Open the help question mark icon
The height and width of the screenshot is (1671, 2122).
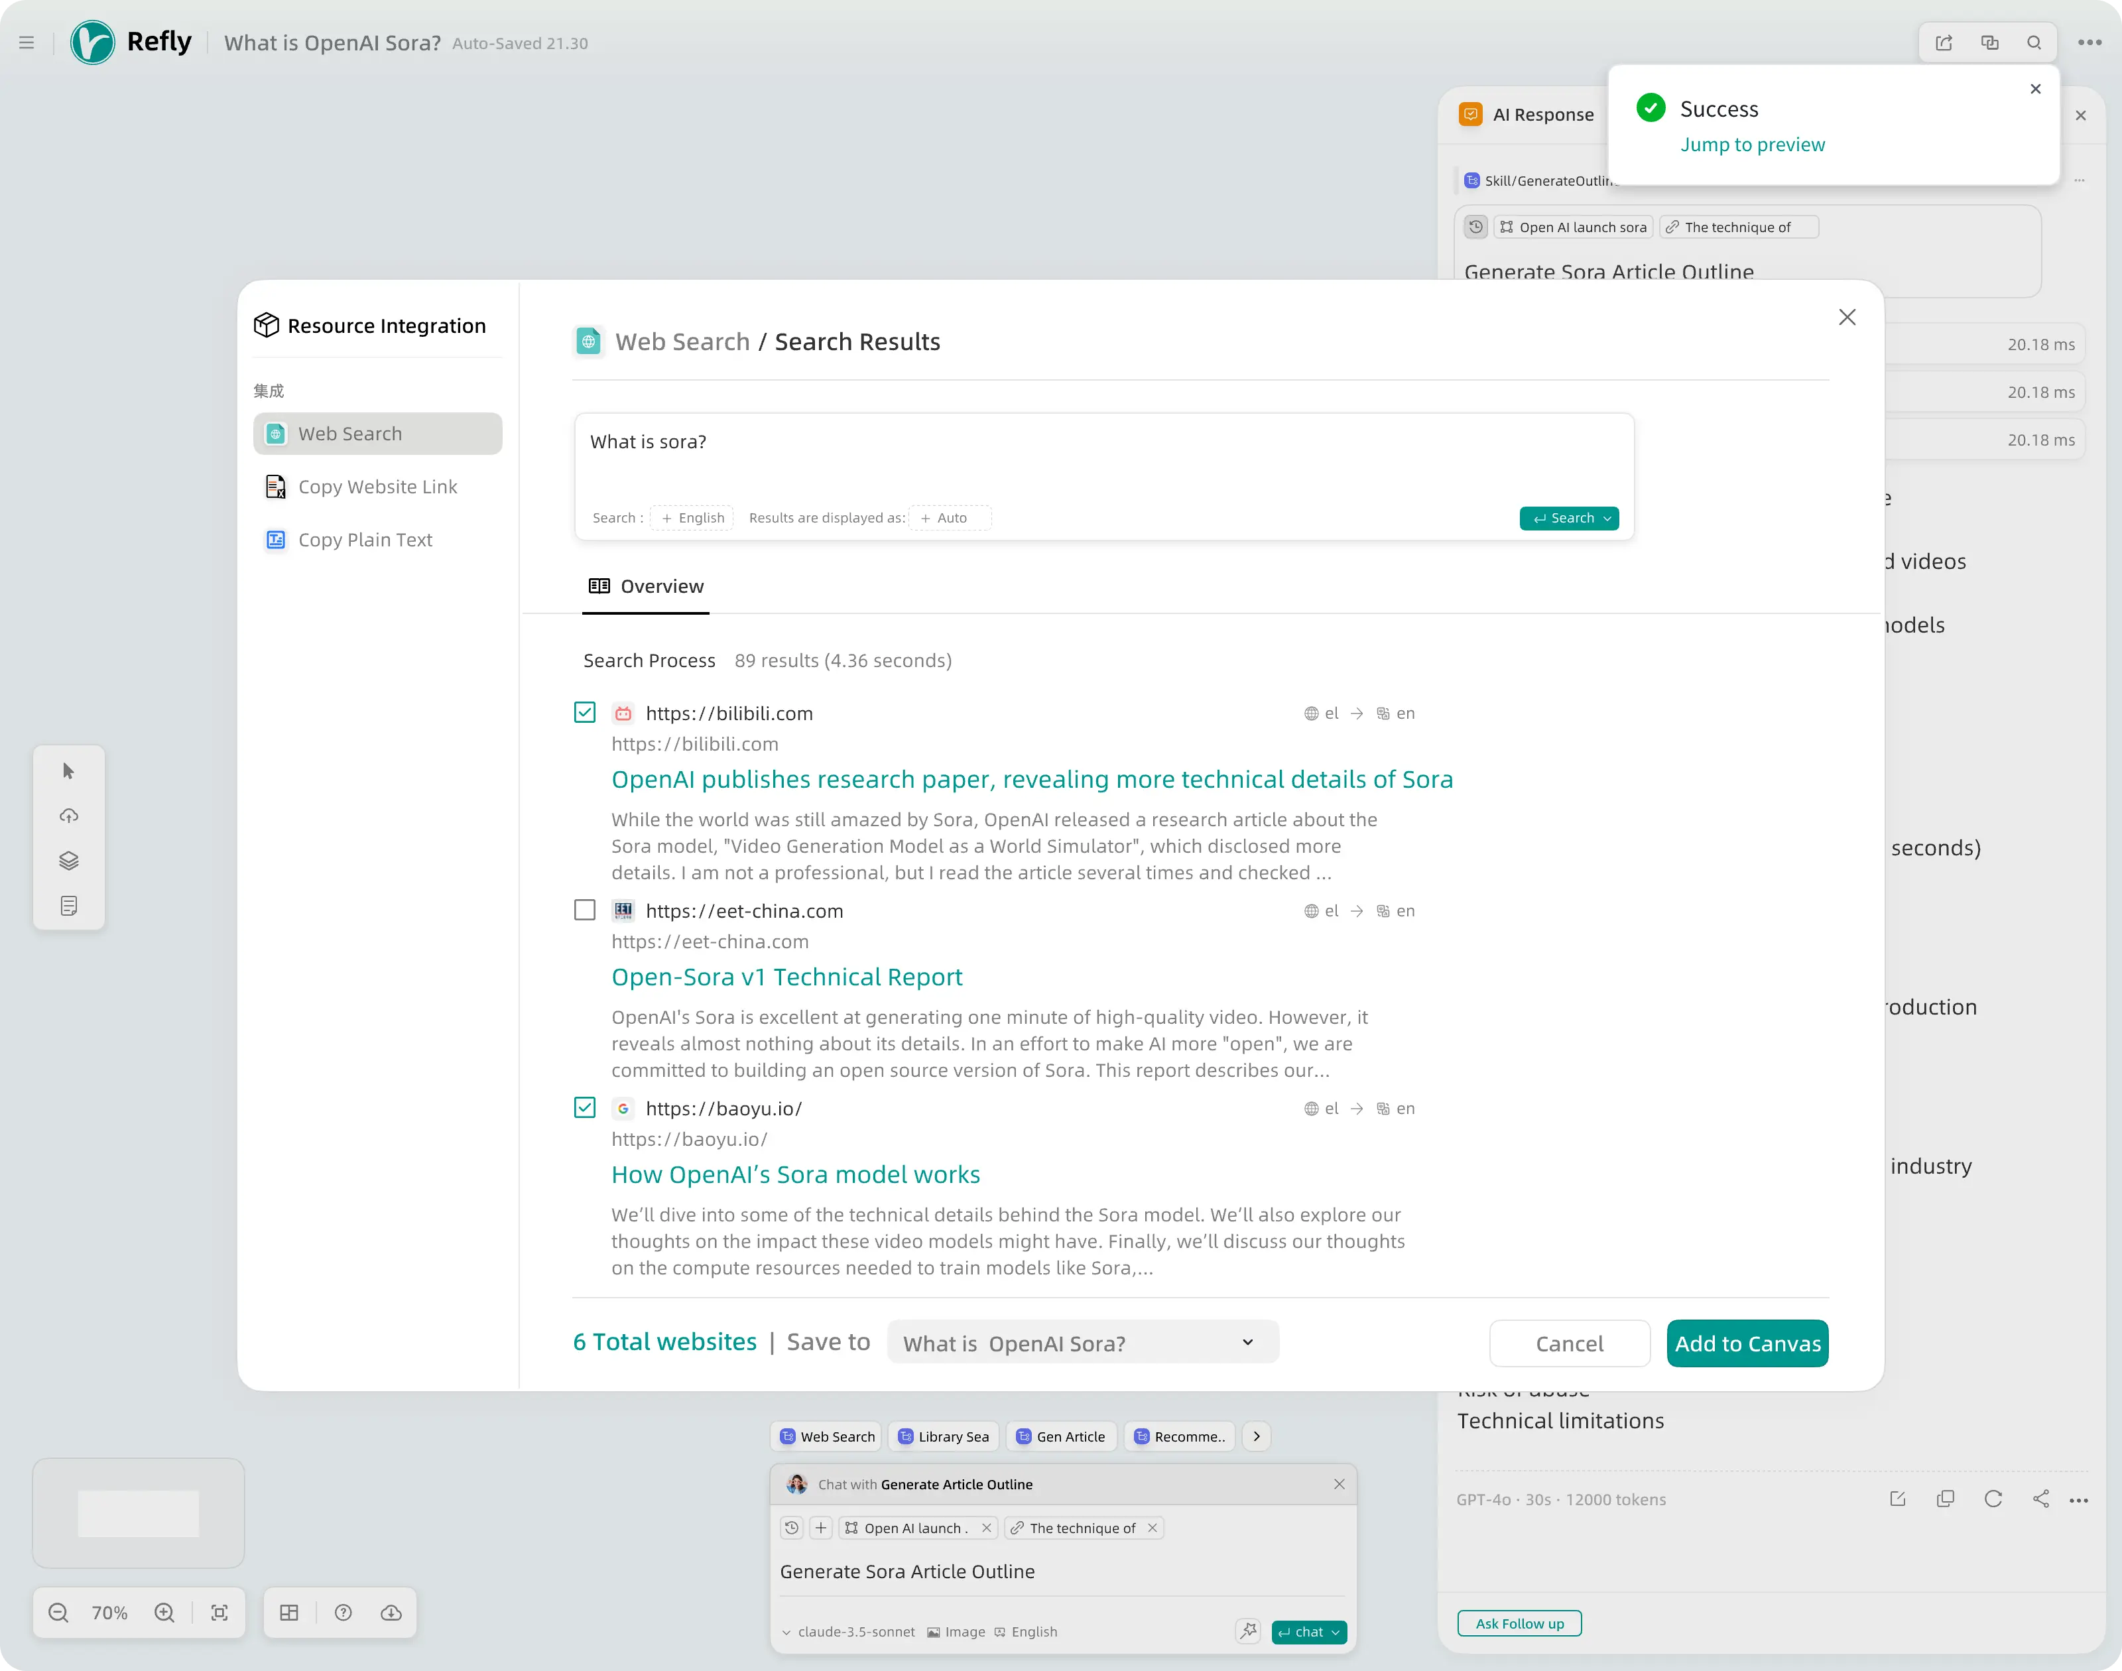tap(342, 1612)
